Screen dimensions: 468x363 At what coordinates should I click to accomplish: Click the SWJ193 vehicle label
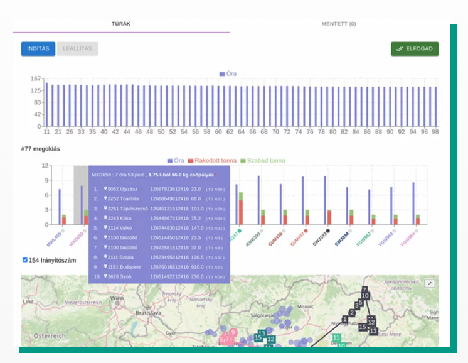click(319, 239)
